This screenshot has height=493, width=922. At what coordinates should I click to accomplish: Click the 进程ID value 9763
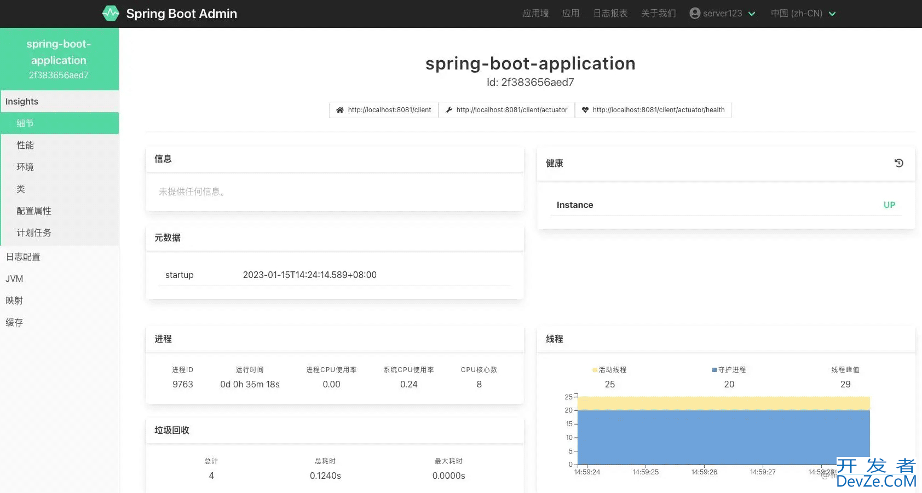pos(183,384)
